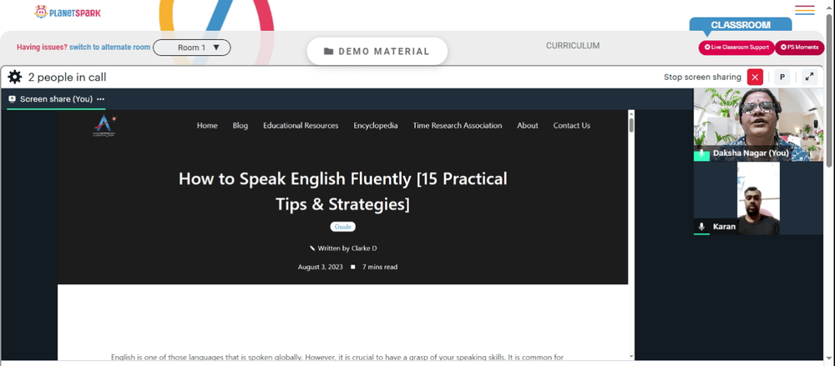Open the hamburger menu at top right
Screen dimensions: 835x366
tap(805, 10)
